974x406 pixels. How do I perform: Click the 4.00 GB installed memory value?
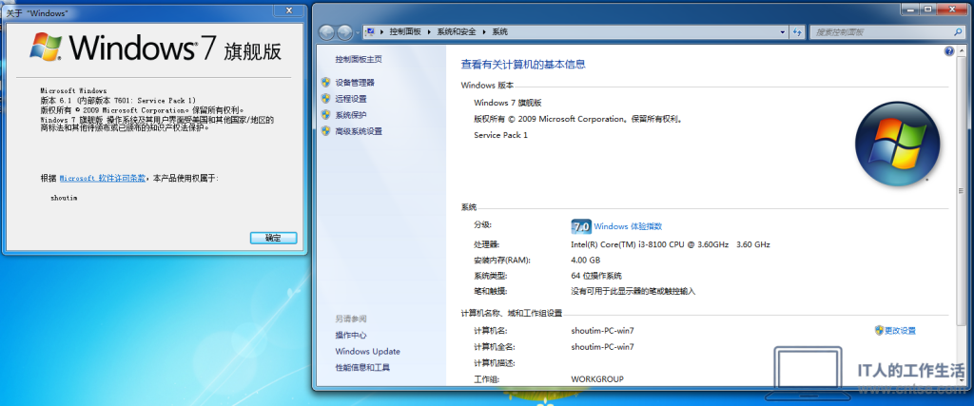coord(586,261)
